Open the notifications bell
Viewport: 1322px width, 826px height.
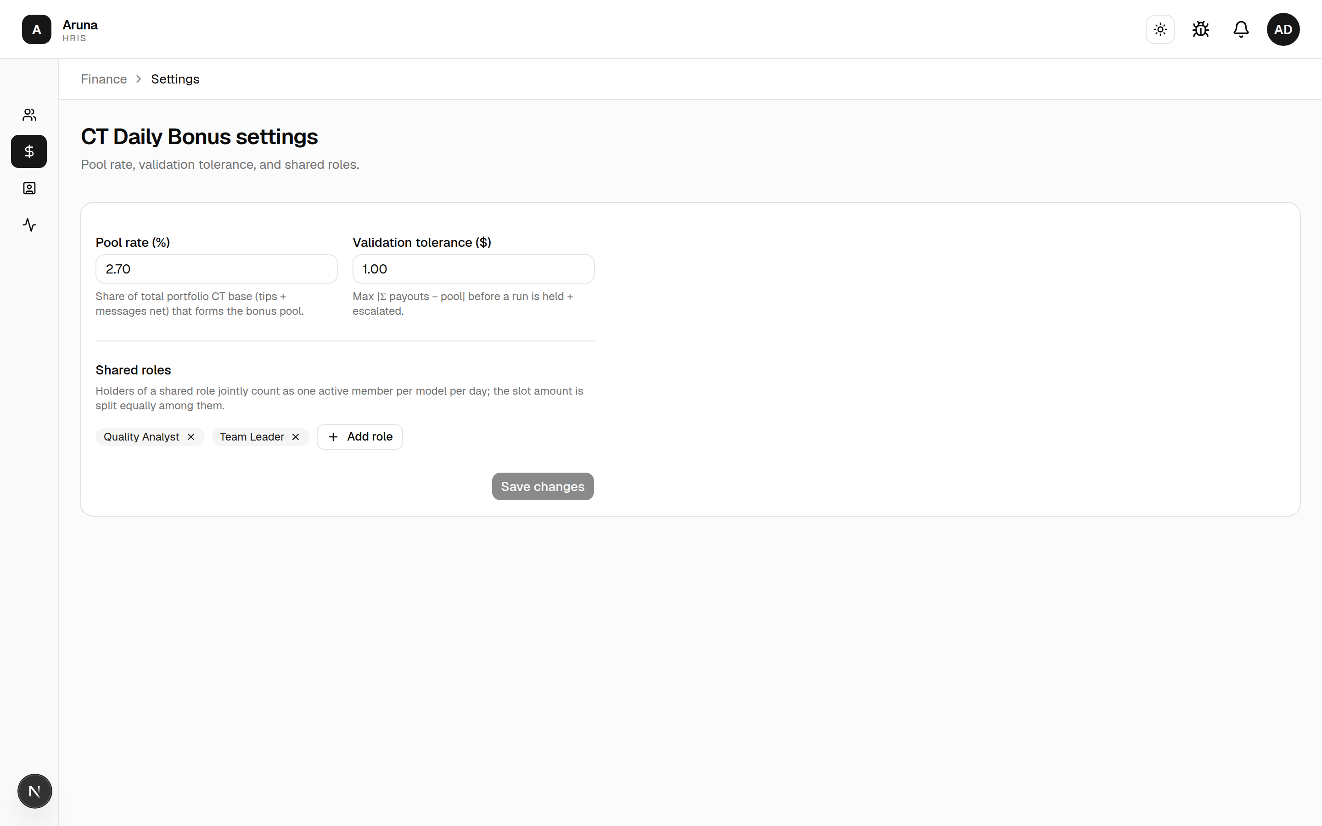pyautogui.click(x=1241, y=29)
